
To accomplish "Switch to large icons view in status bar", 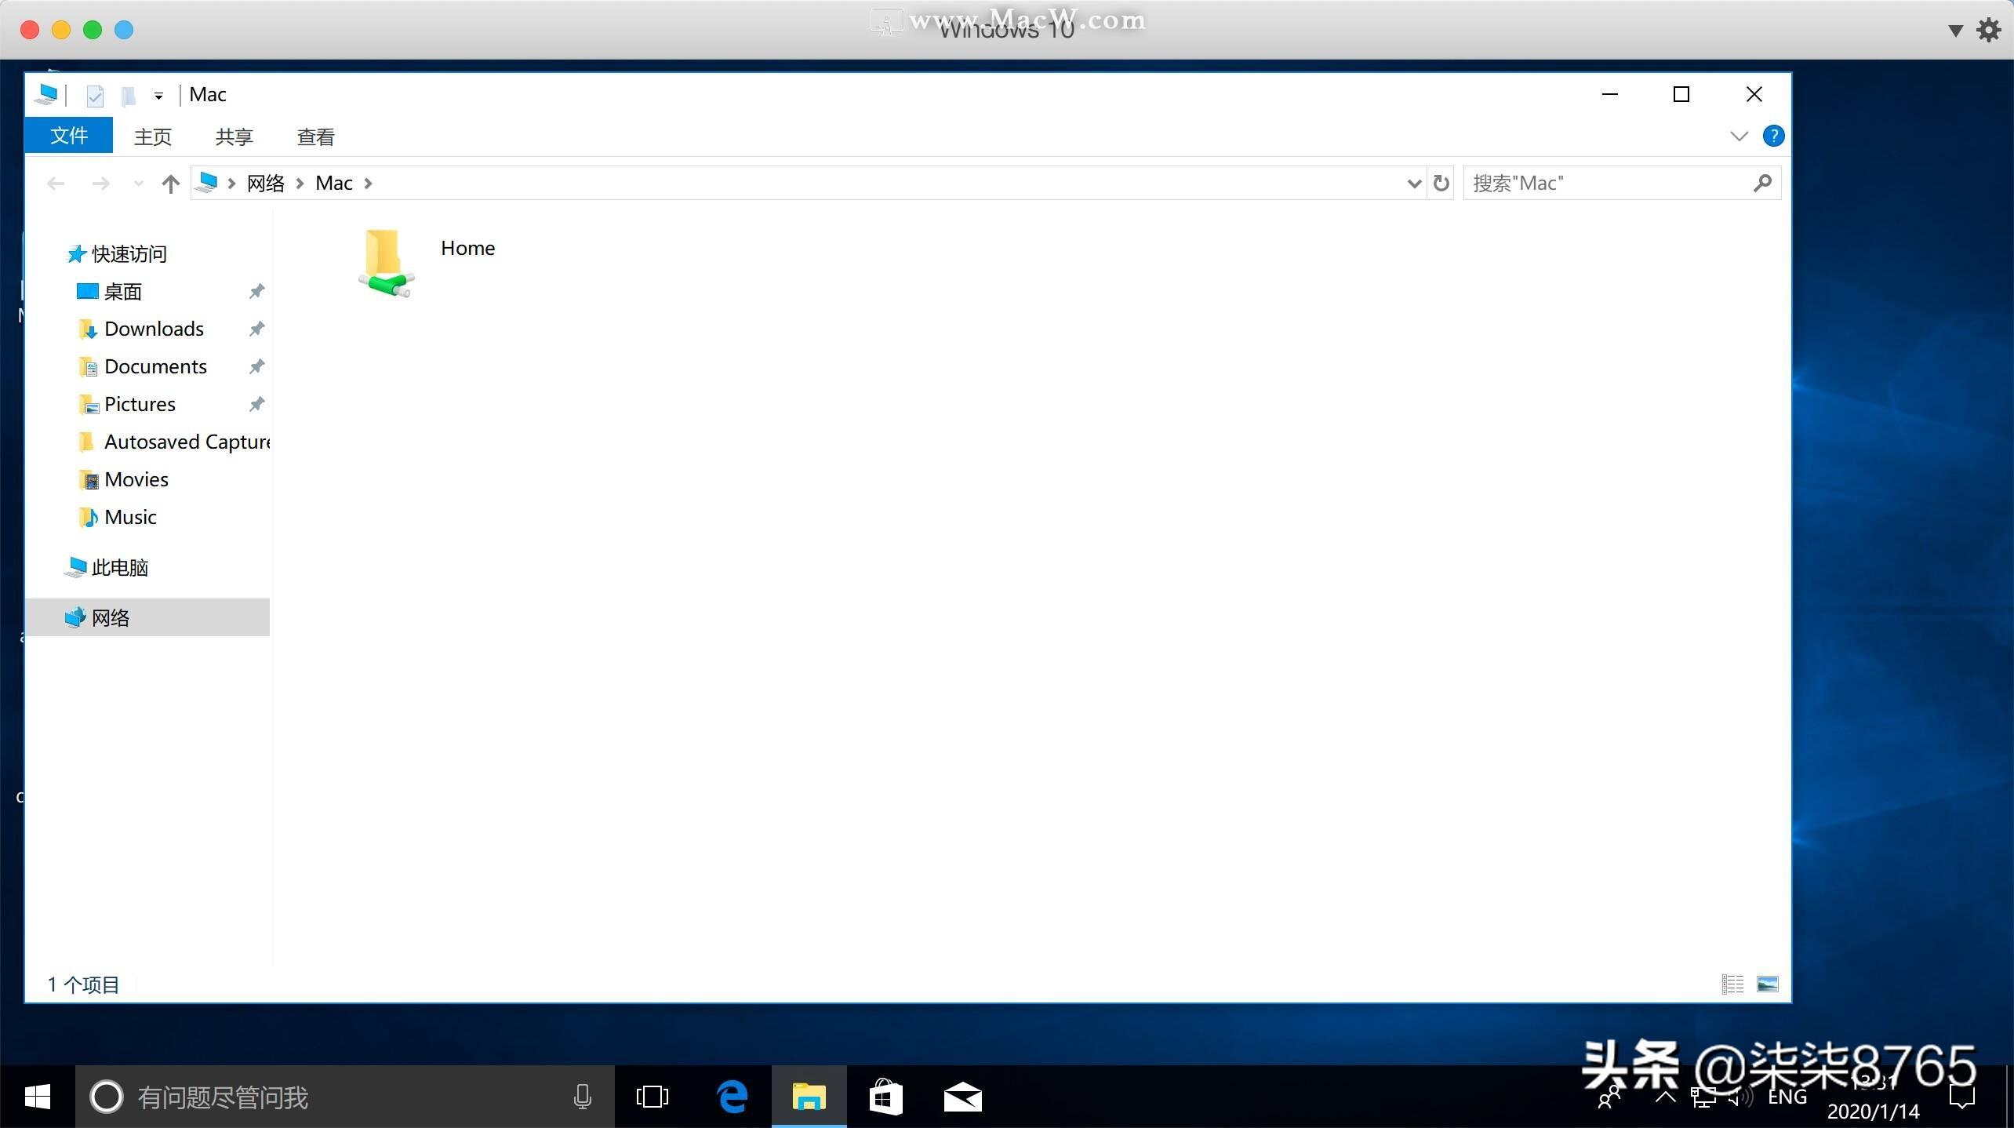I will point(1767,984).
